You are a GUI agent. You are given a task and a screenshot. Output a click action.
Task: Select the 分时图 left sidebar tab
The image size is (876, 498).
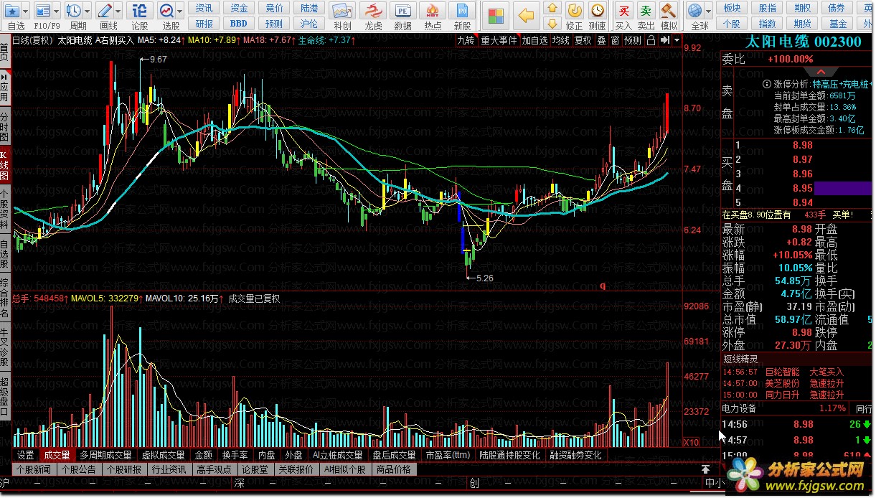[x=5, y=127]
